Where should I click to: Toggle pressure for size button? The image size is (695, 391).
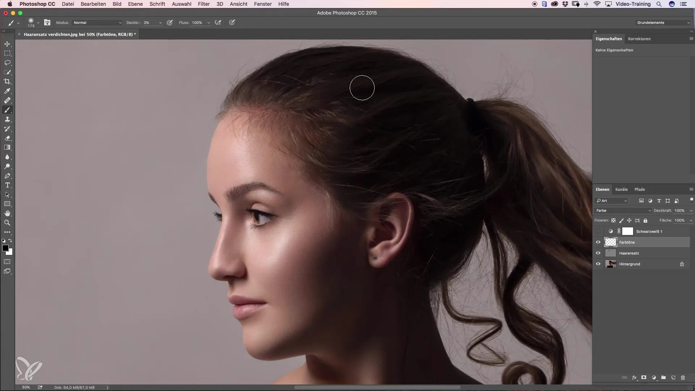(232, 22)
